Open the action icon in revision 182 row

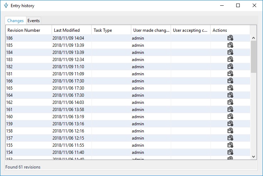tap(230, 66)
